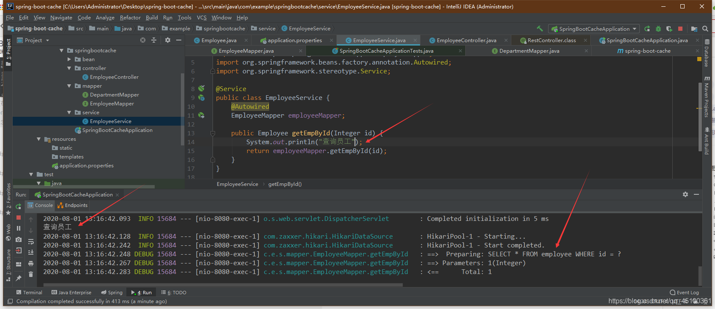Collapse all in Project panel
The image size is (715, 309).
click(x=154, y=40)
